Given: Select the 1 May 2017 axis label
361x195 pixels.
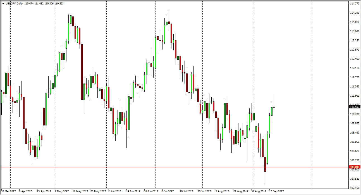Looking at the screenshot, I should 61,192.
